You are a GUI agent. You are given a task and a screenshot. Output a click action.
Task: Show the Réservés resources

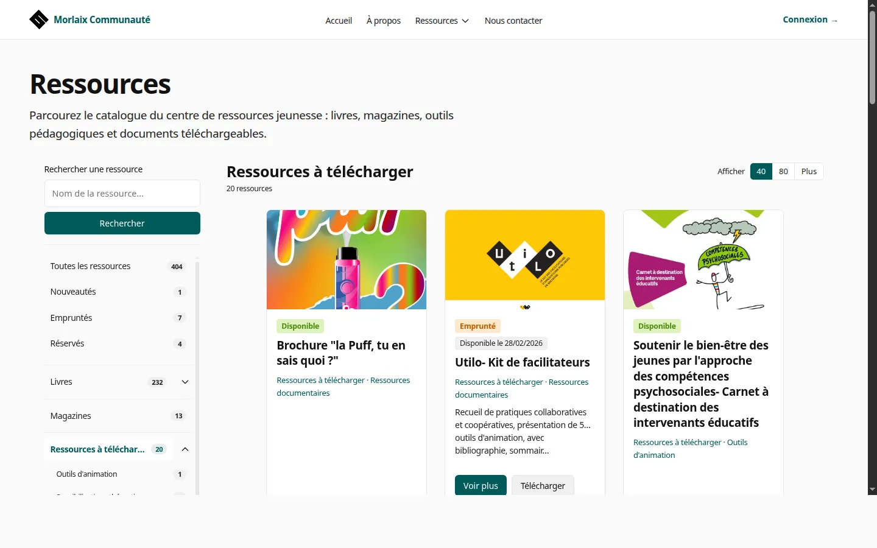point(118,343)
